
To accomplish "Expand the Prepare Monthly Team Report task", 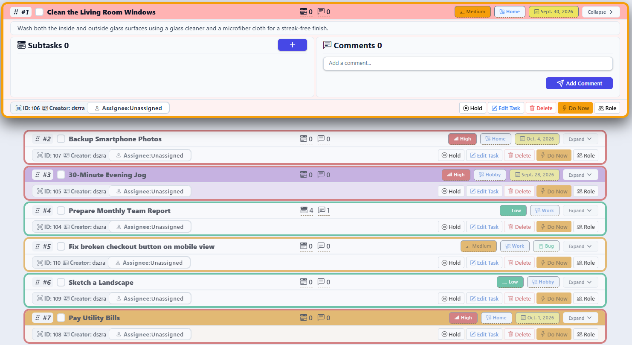I will point(580,211).
